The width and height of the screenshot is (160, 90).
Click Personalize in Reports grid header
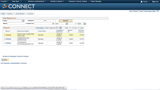coord(39,28)
